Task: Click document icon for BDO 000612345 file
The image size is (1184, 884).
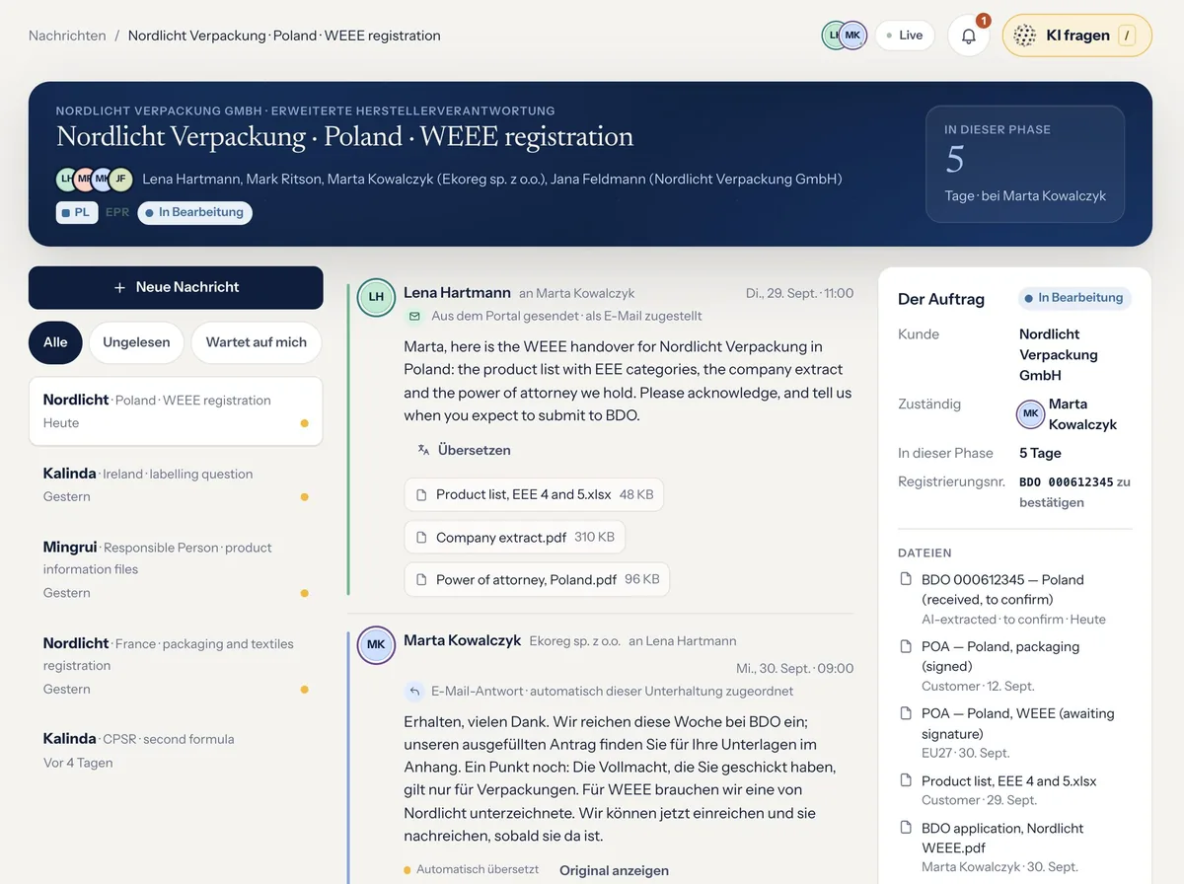Action: point(906,579)
